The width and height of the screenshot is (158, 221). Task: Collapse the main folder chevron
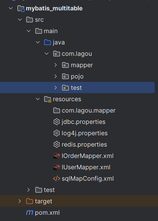[x=29, y=31]
